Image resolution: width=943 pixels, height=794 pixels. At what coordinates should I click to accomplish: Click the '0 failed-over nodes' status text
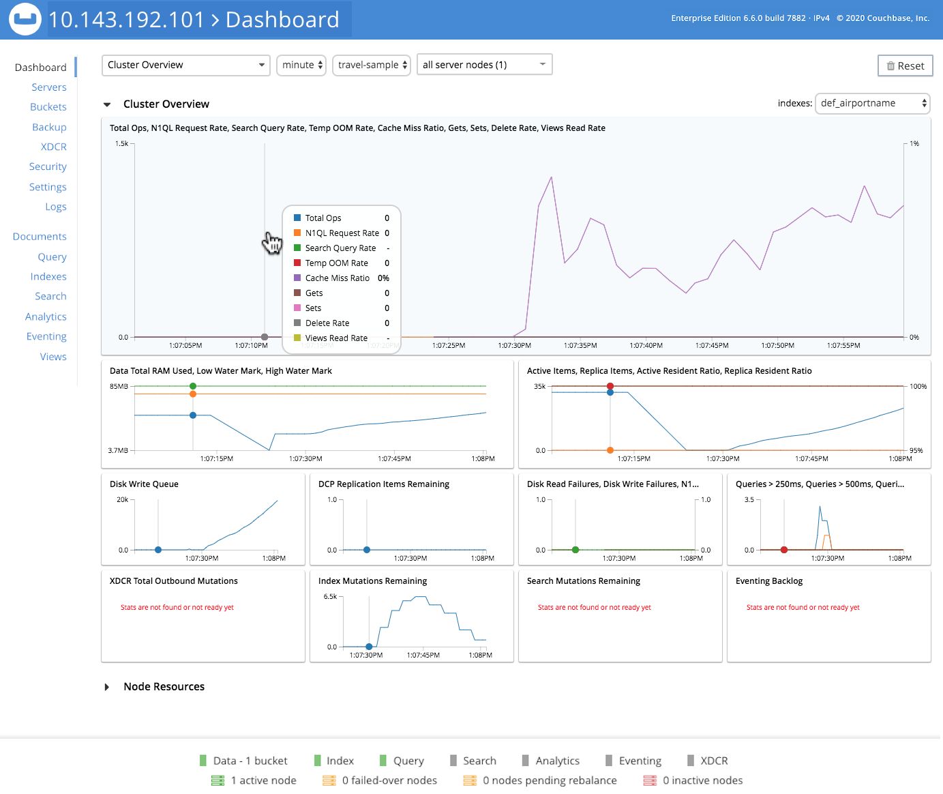(389, 780)
